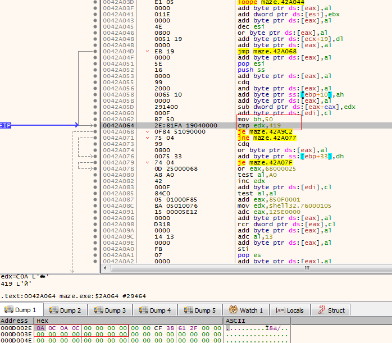Screen dimensions: 392x343
Task: Click jump marker beside bytes 75 04
Action: (x=148, y=138)
